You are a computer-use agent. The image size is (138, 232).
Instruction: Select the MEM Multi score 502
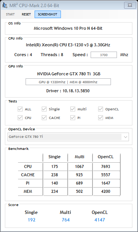pyautogui.click(x=79, y=191)
